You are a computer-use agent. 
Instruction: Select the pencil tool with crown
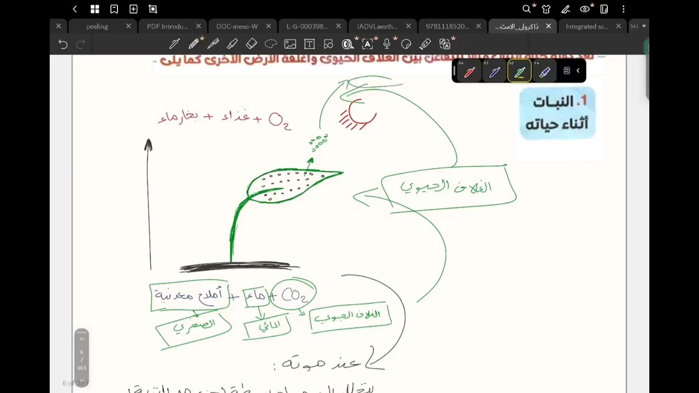coord(194,44)
